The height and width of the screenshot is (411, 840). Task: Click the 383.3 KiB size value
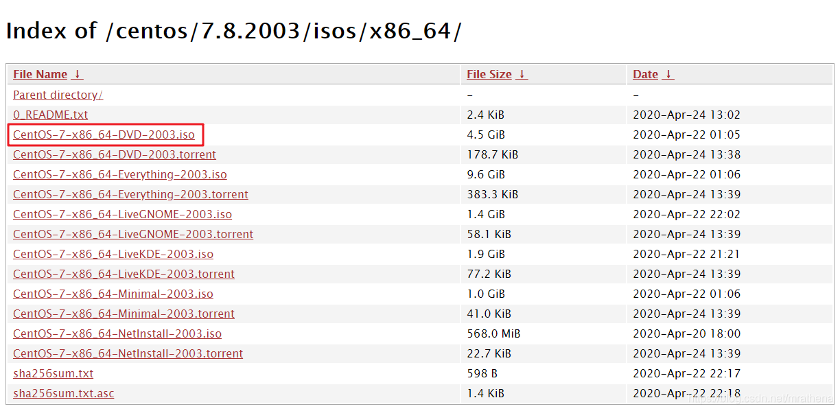[492, 194]
